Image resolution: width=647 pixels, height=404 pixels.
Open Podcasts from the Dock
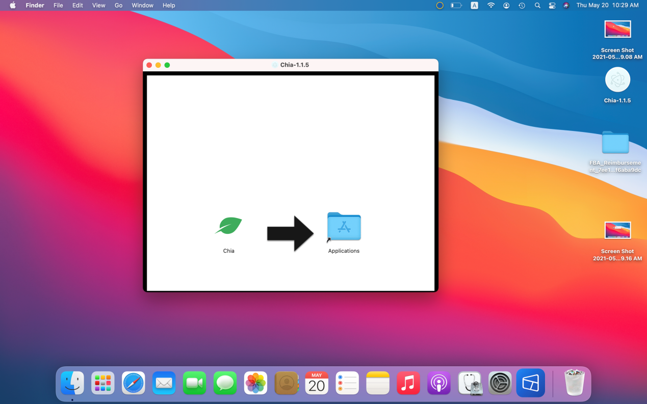tap(439, 383)
